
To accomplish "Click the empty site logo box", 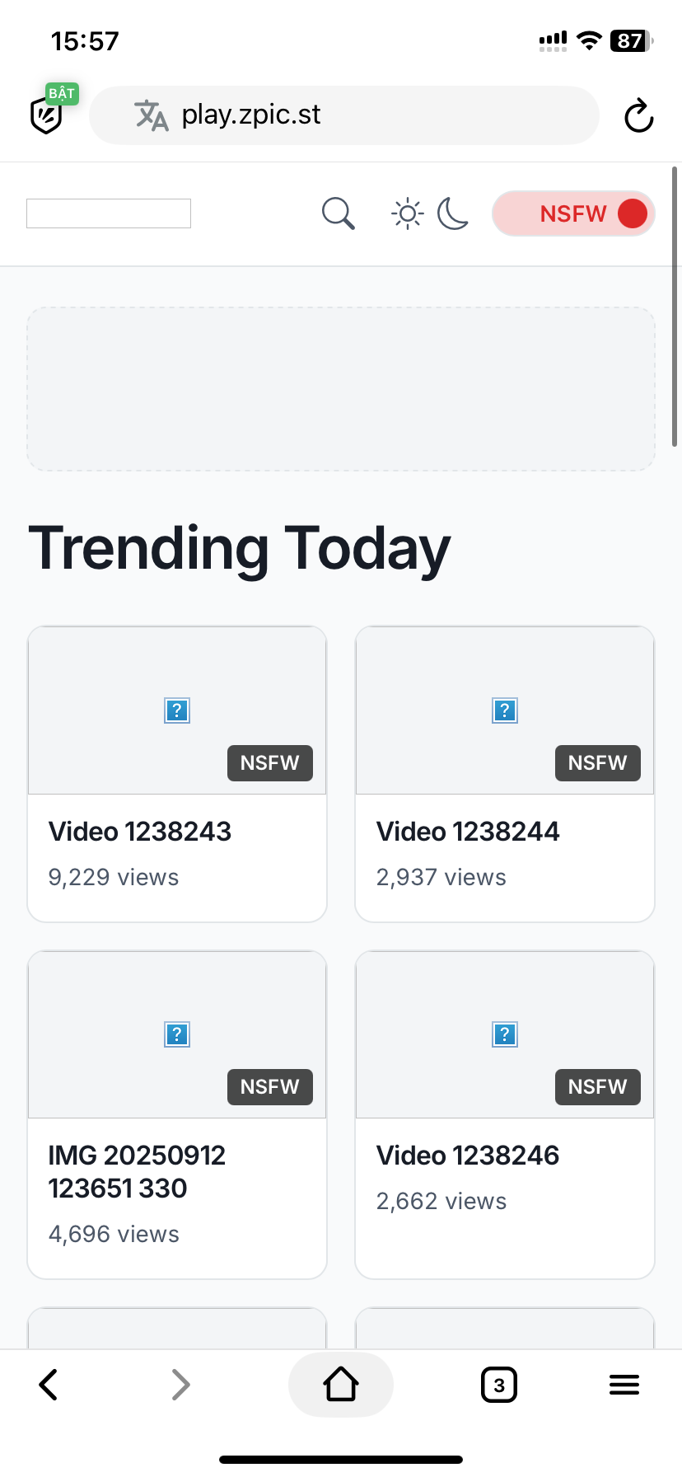I will click(x=109, y=213).
